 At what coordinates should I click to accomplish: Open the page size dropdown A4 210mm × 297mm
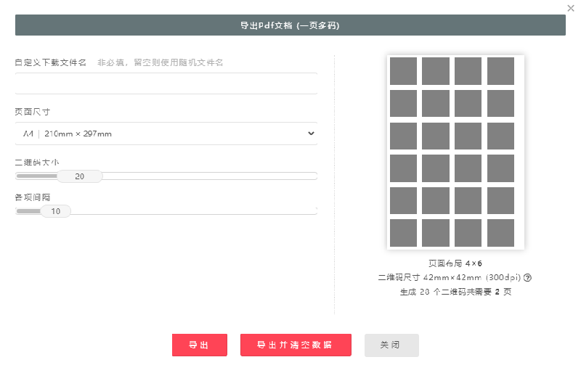pyautogui.click(x=166, y=134)
